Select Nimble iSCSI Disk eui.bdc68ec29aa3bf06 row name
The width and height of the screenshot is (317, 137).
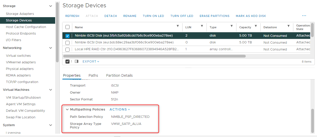(x=124, y=42)
